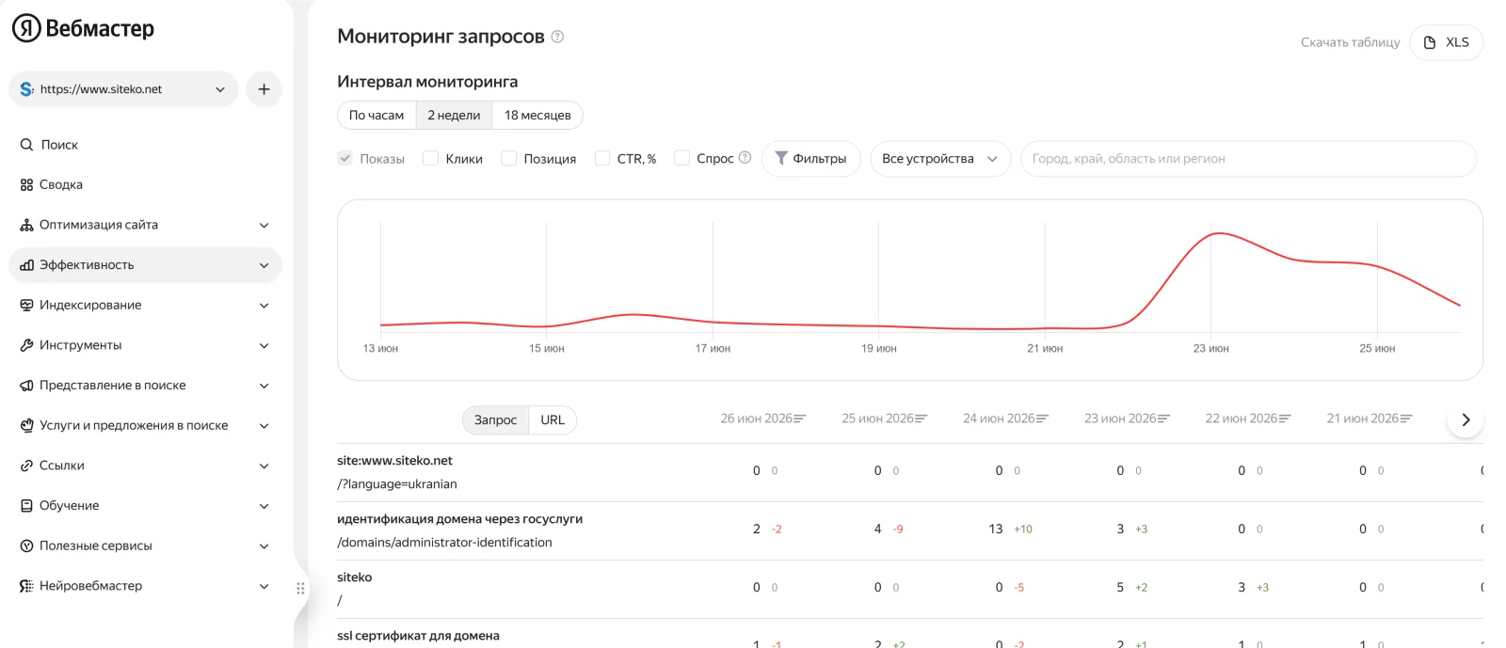Sort by 25 июн 2026 column icon
Screen dimensions: 1506x648
(921, 419)
